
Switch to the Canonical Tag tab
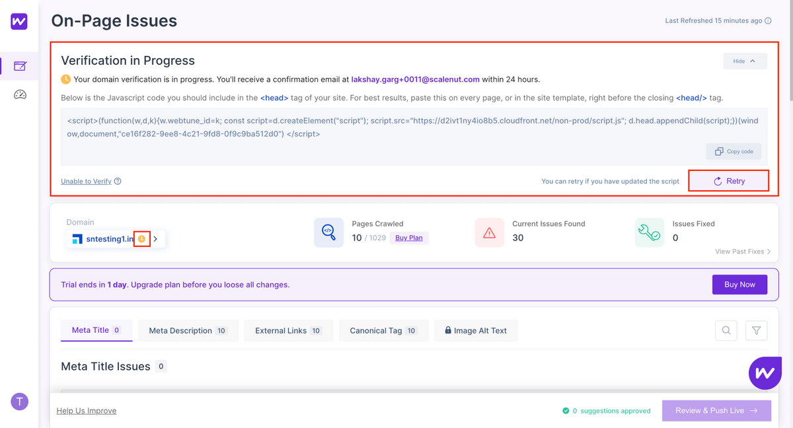(x=384, y=331)
